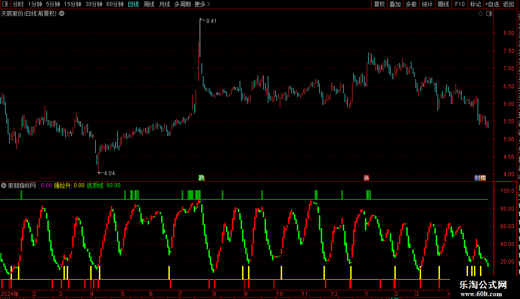
Task: Click the red 涨 event marker
Action: pos(366,178)
